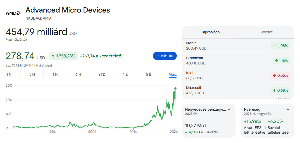Click Broadcom's 1,16% up-arrow badge
The height and width of the screenshot is (143, 300).
click(281, 61)
